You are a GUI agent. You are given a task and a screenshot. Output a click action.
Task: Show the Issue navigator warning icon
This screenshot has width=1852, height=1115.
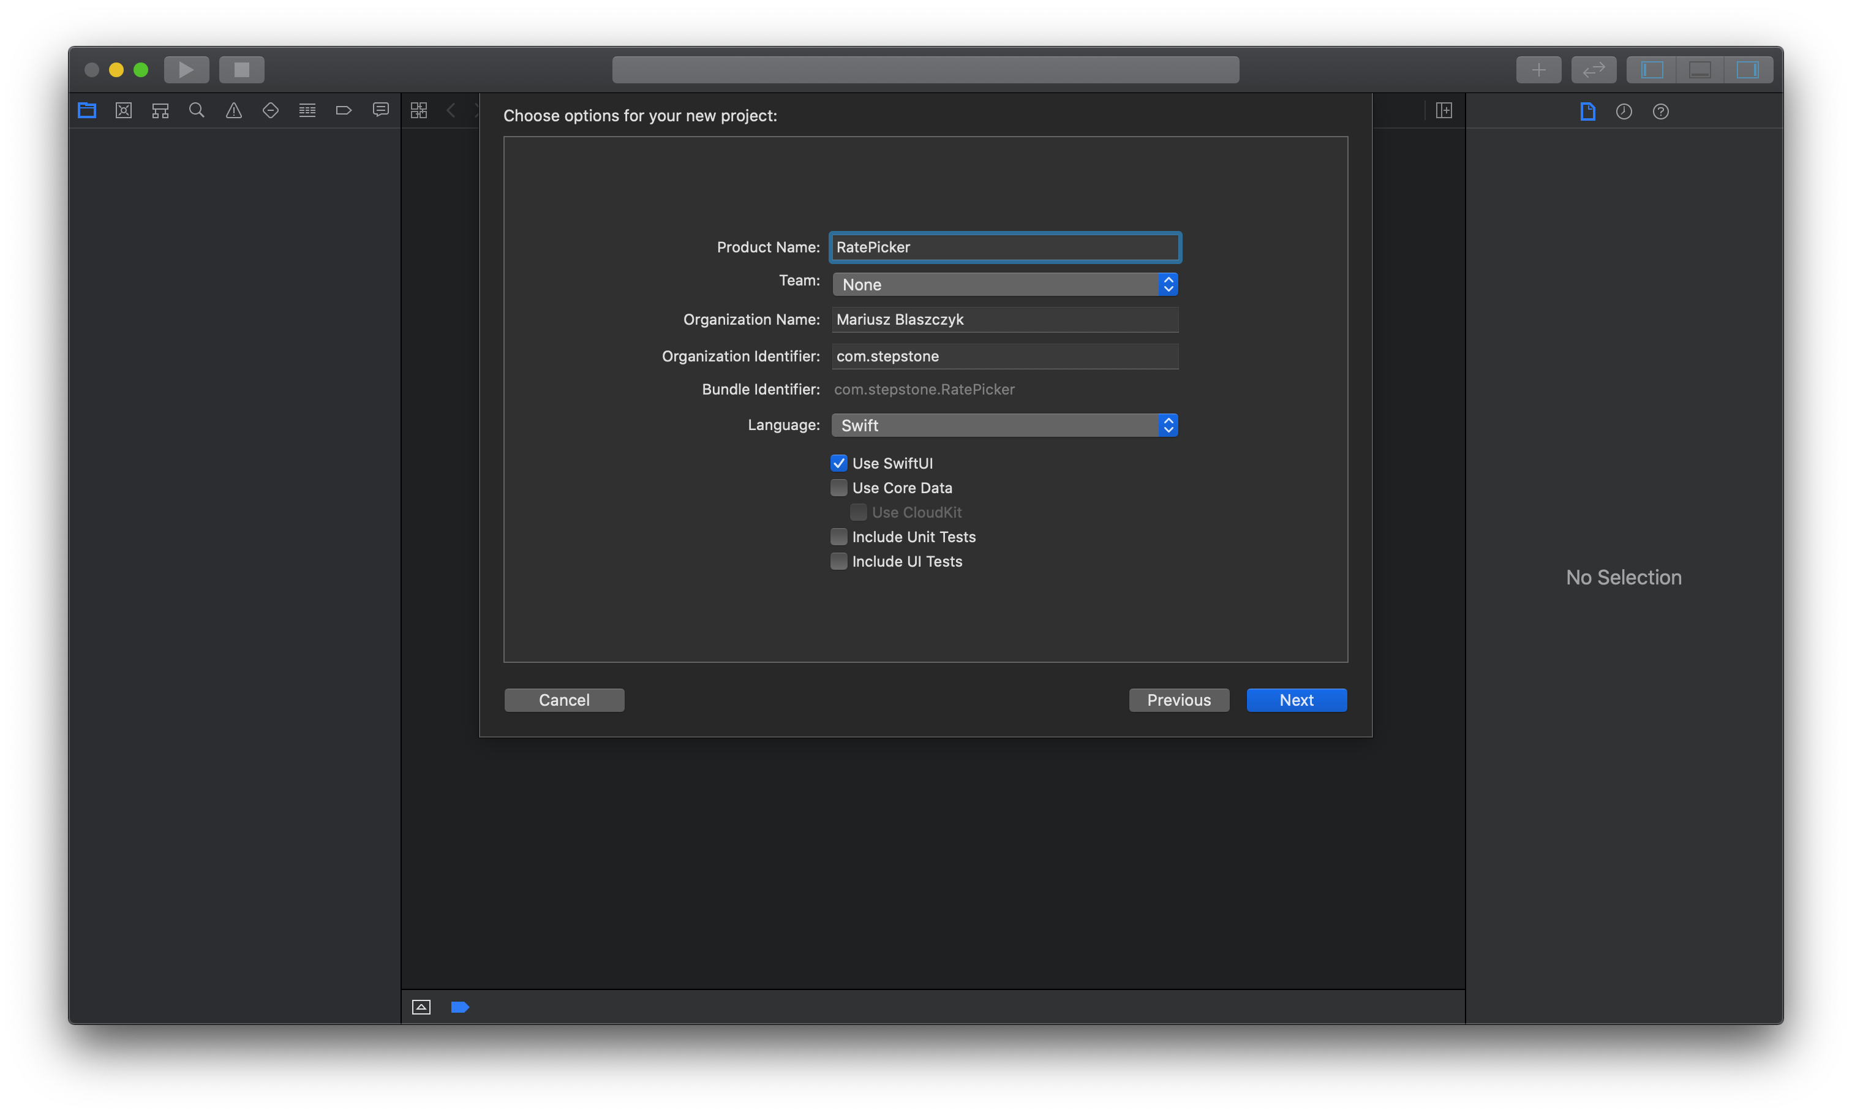pos(233,110)
